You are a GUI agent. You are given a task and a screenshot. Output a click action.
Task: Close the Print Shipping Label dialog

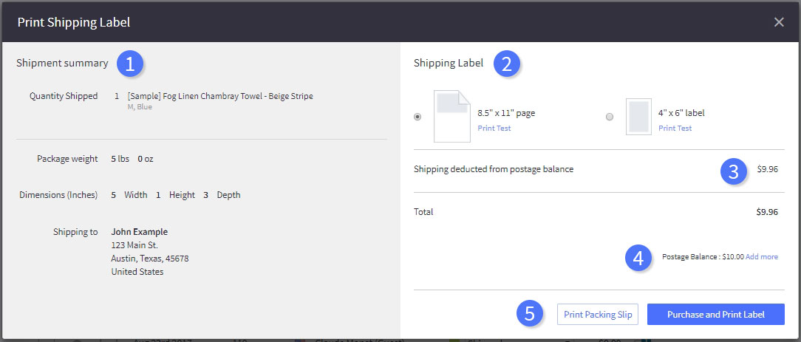tap(779, 22)
